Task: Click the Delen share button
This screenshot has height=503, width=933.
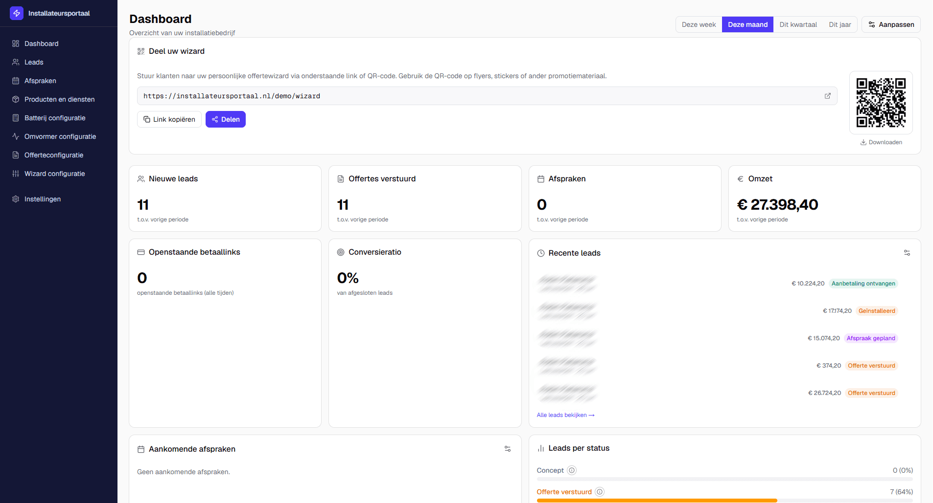Action: pos(226,119)
